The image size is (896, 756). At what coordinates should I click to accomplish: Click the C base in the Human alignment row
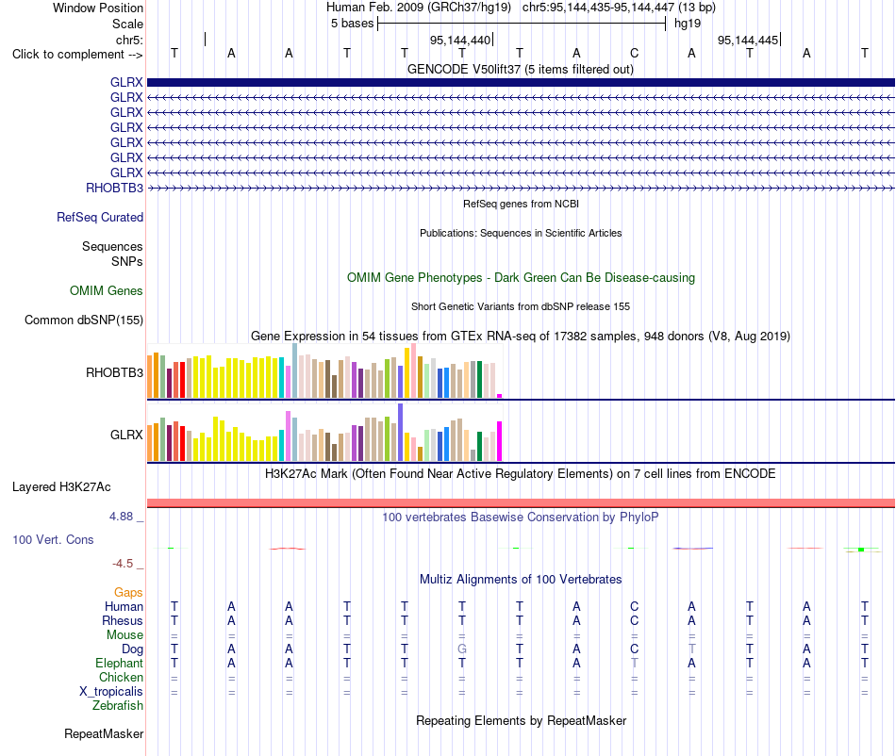click(635, 606)
